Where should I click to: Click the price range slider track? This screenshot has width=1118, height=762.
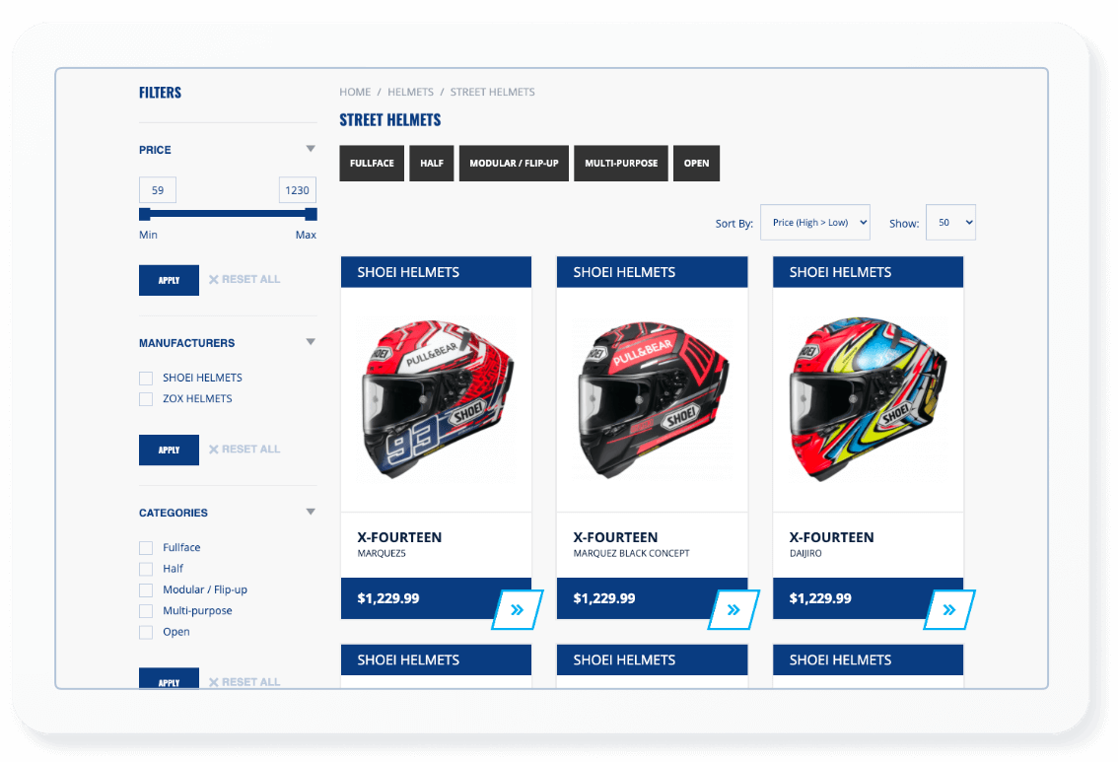(228, 214)
